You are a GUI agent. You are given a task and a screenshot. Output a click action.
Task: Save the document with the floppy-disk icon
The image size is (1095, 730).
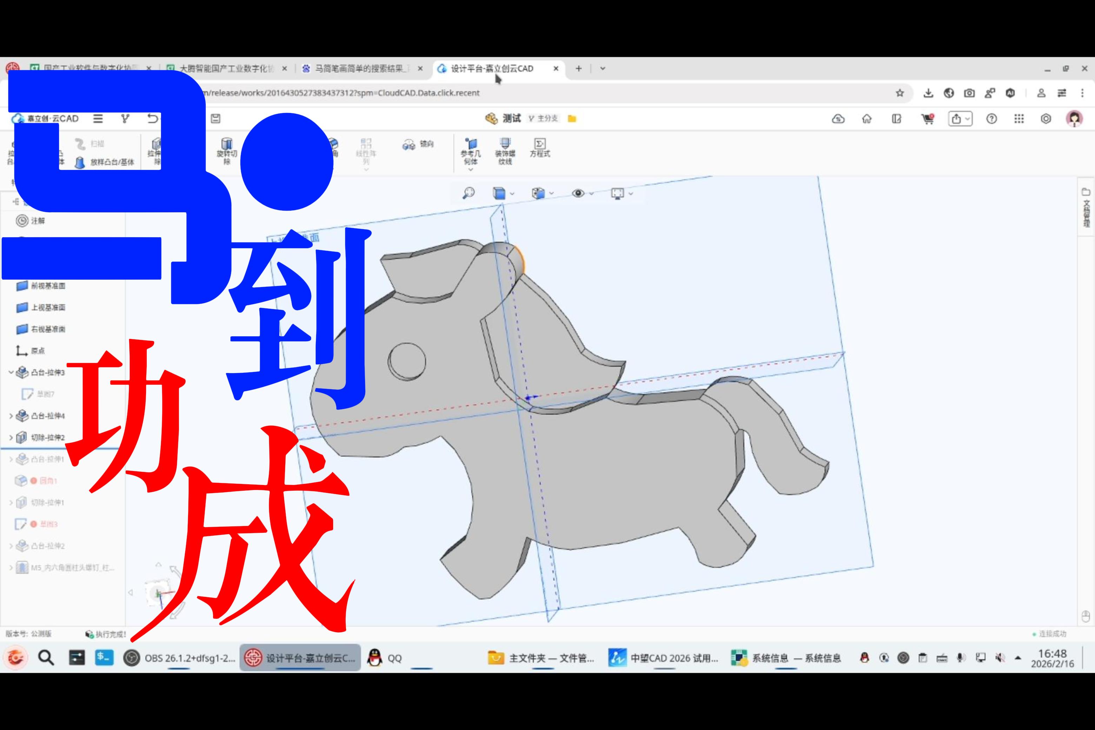pos(215,119)
